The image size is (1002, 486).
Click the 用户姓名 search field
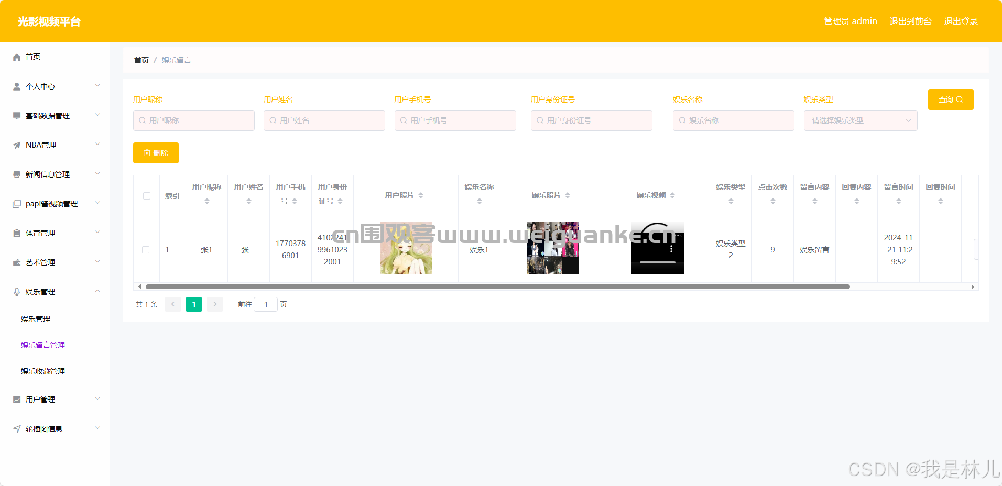tap(324, 120)
